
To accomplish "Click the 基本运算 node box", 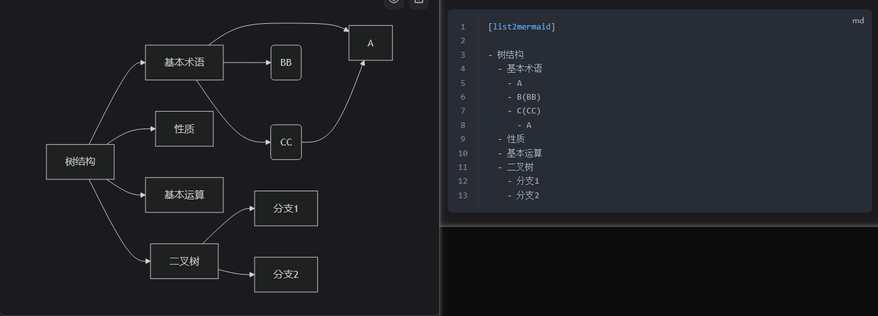I will point(184,195).
